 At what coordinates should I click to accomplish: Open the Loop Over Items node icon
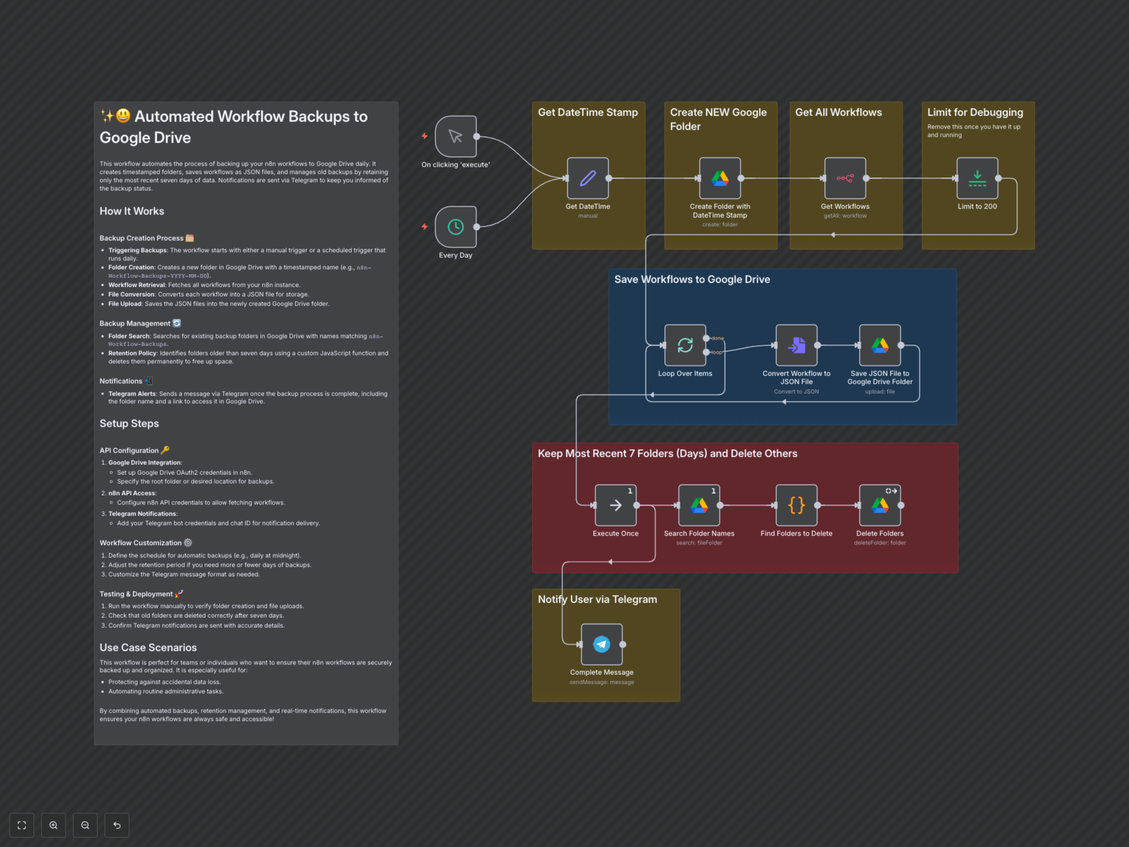coord(685,346)
